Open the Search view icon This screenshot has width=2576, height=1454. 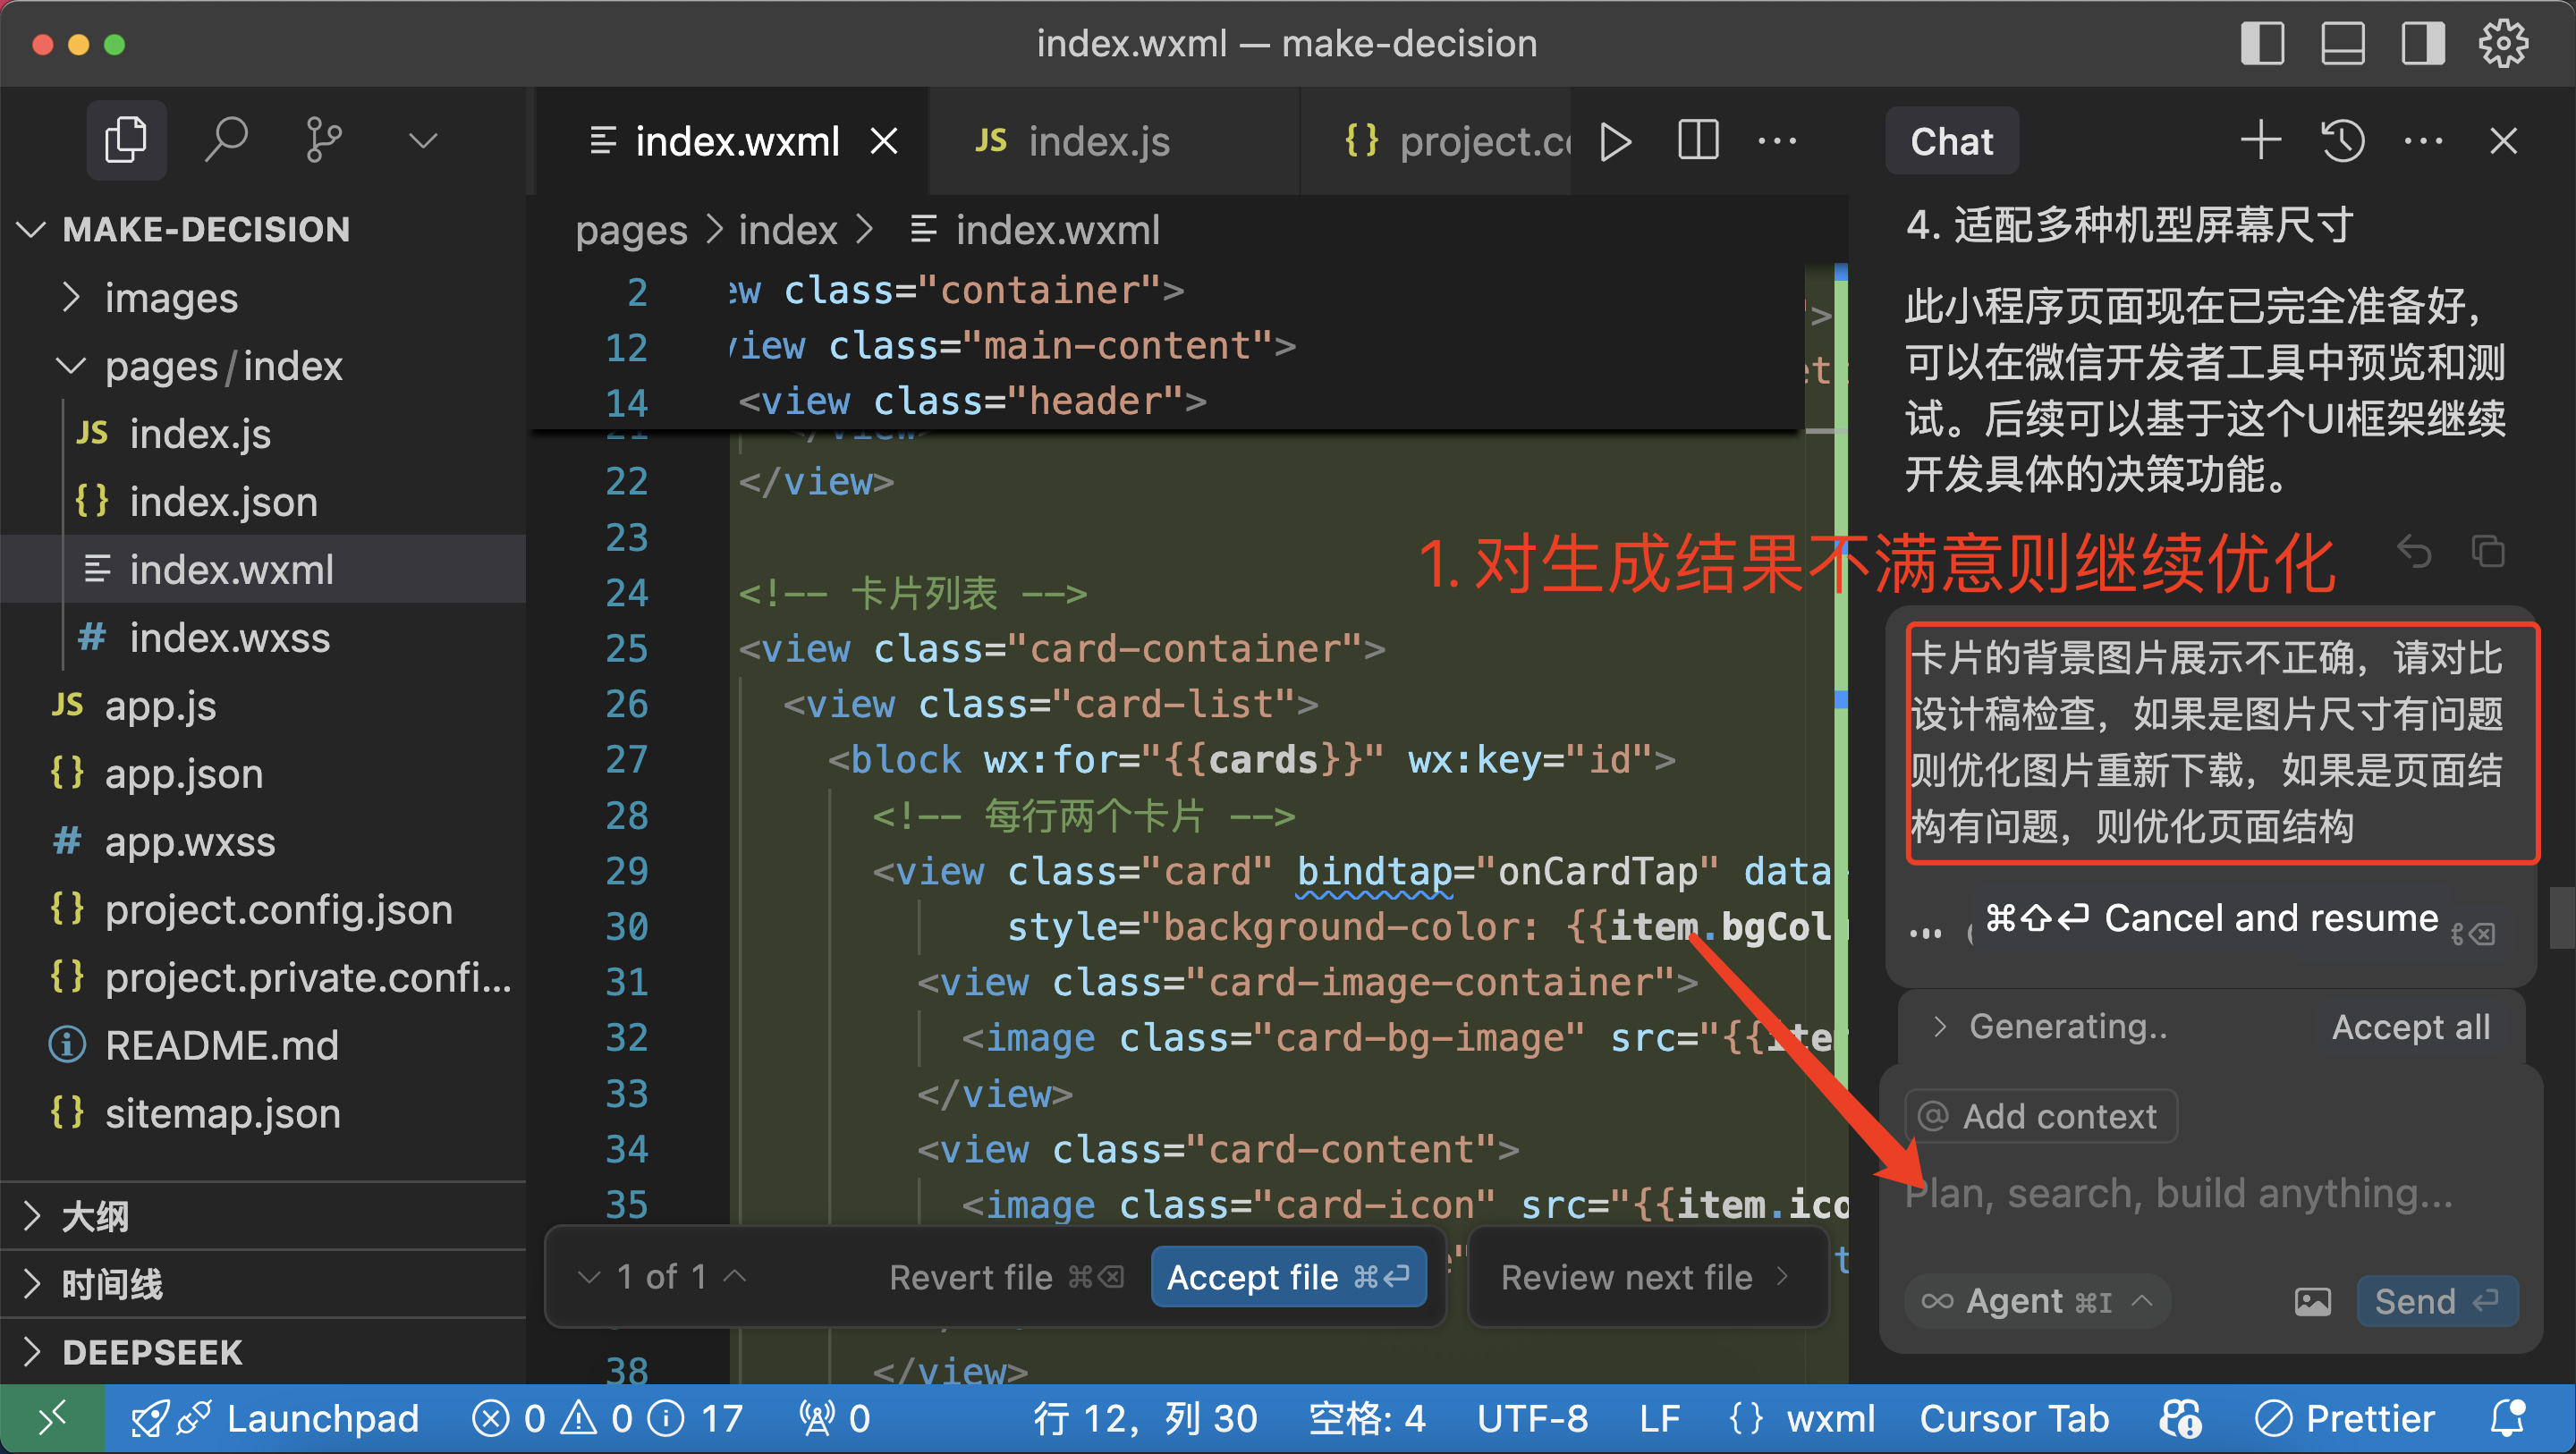[x=226, y=140]
